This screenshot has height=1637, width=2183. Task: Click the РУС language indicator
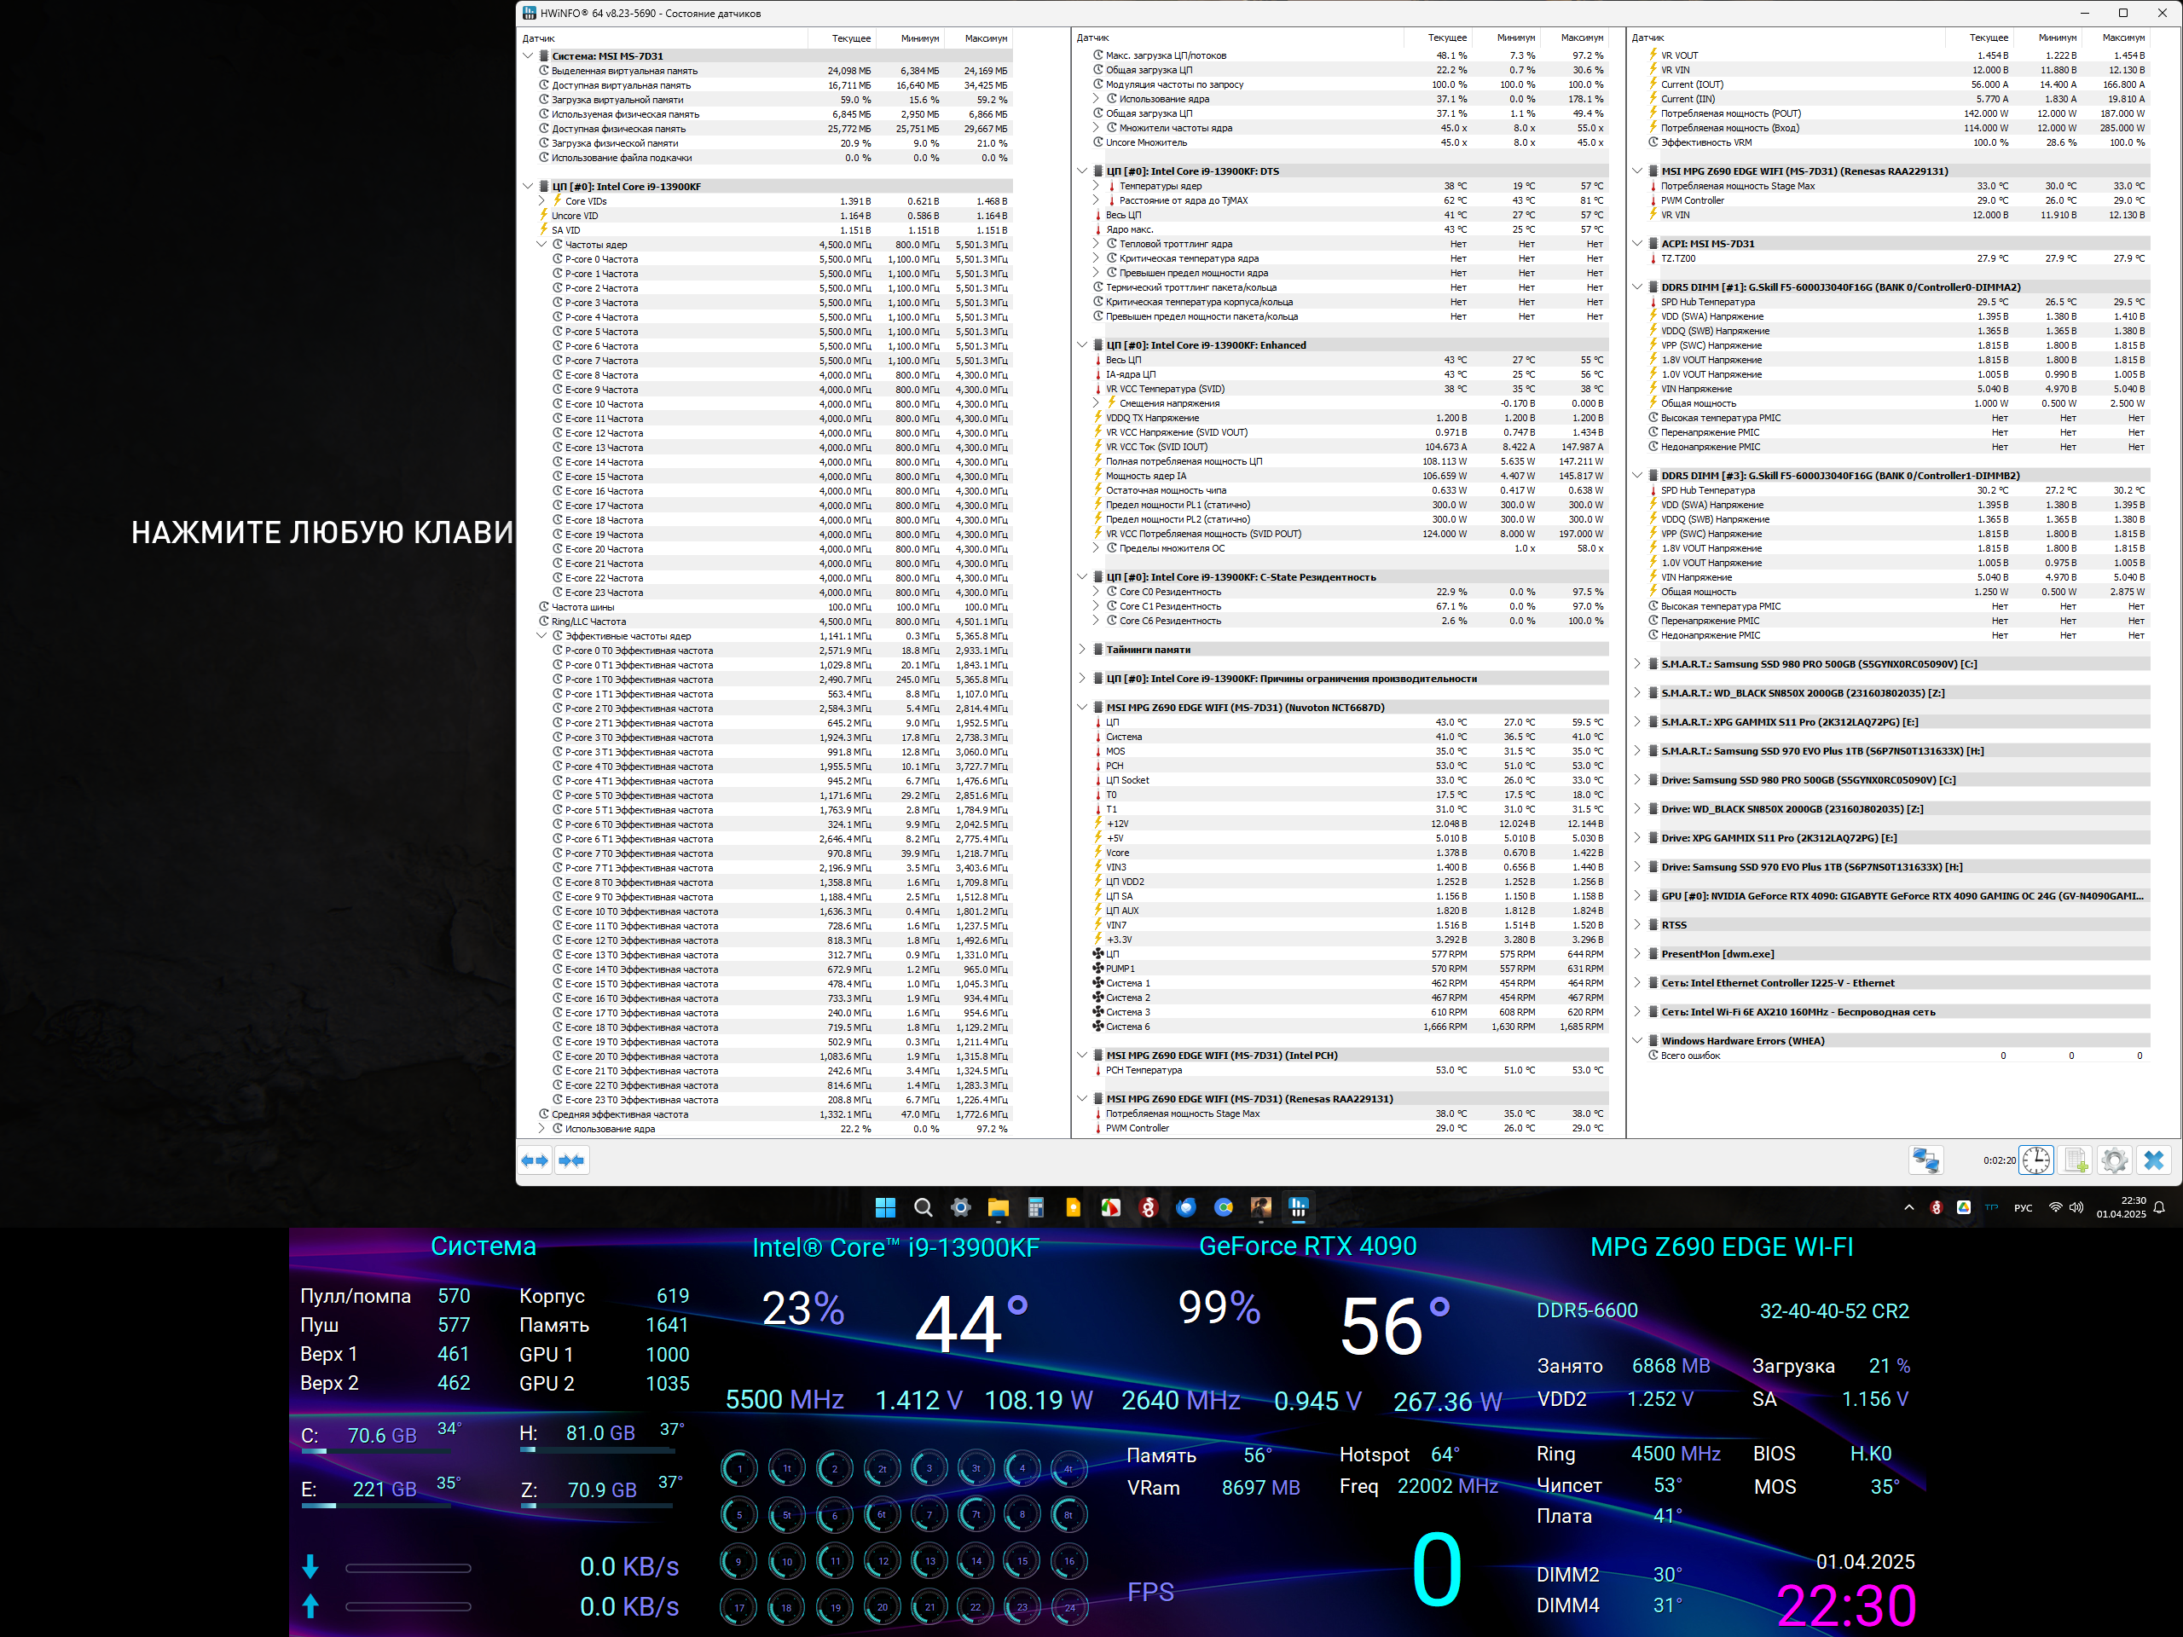pos(2024,1208)
